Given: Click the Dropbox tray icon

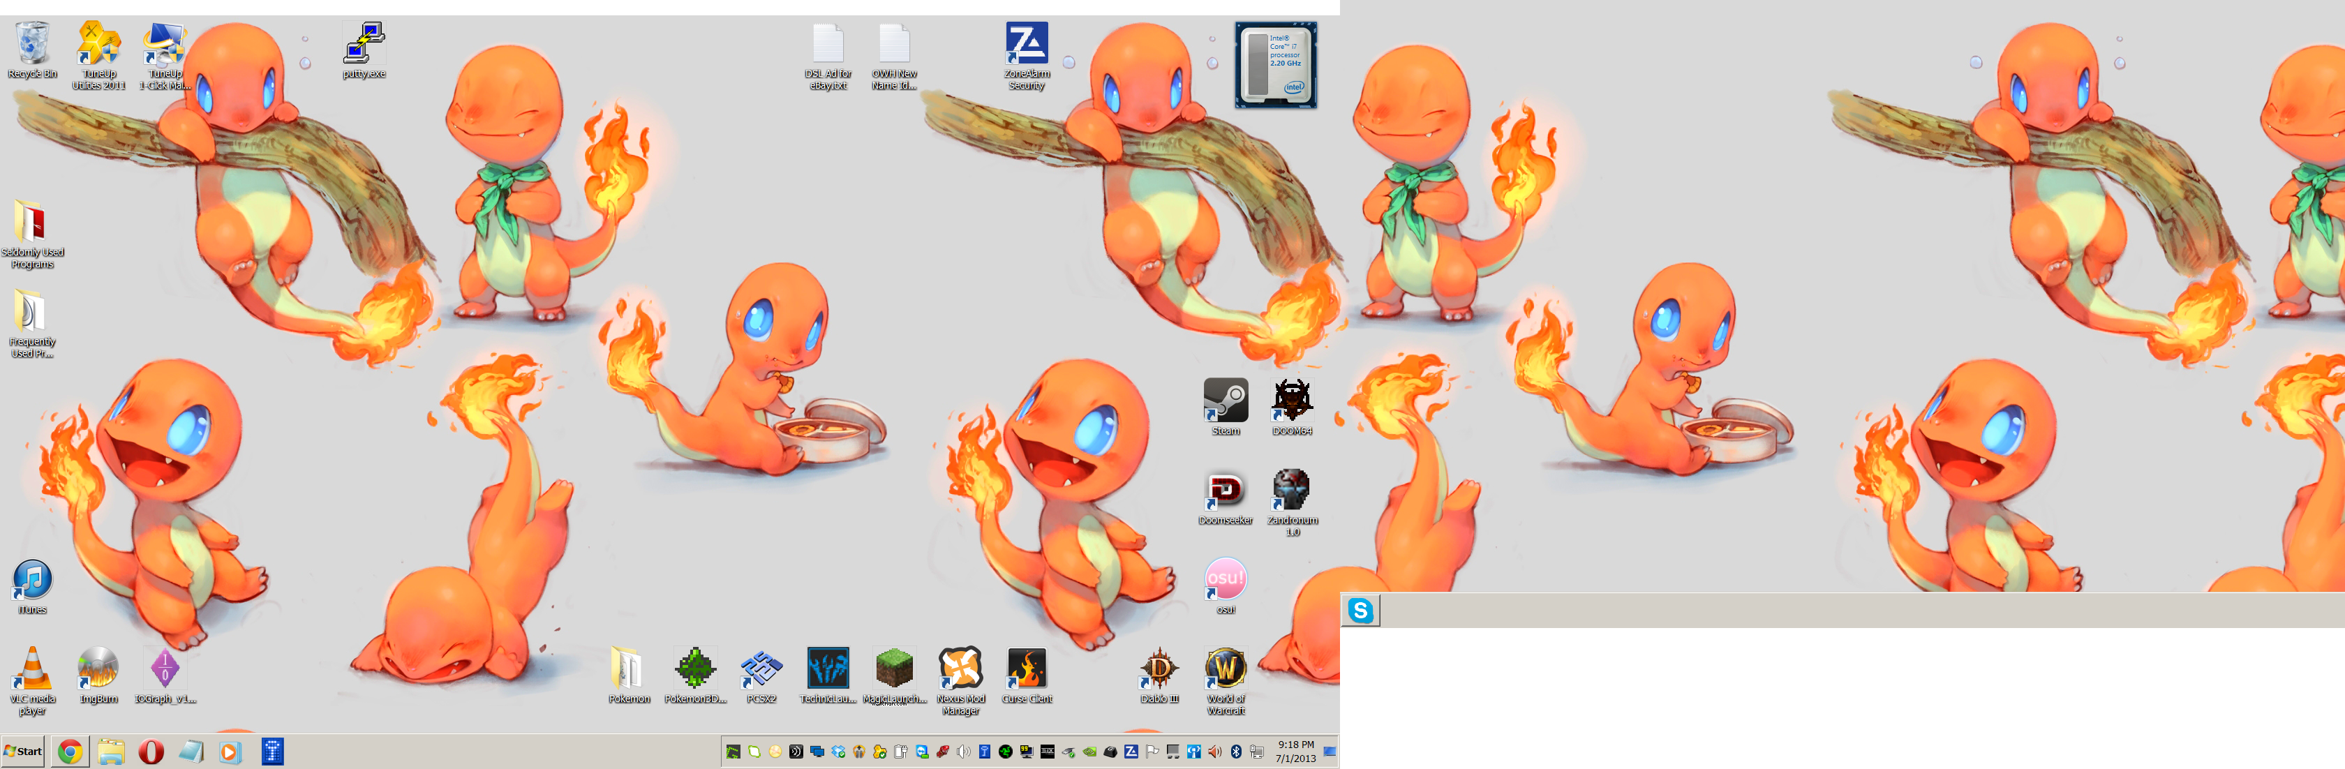Looking at the screenshot, I should [838, 752].
